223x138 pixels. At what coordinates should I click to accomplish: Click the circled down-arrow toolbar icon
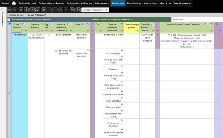point(15,10)
